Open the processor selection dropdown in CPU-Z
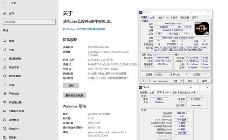This screenshot has width=228, height=140. click(163, 75)
